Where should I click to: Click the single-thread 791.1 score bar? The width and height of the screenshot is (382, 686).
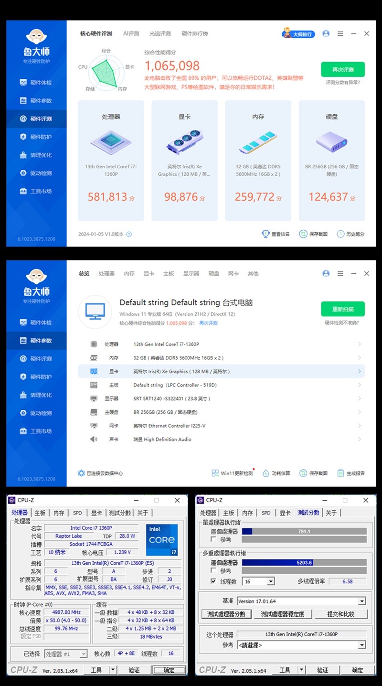tap(304, 531)
